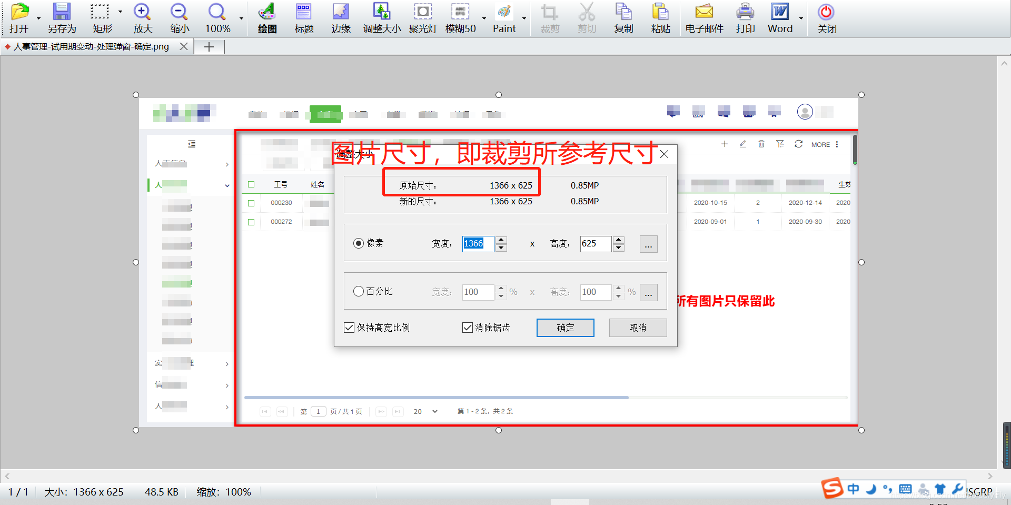Close the 调整大小 dialog with X
The image size is (1011, 505).
click(665, 154)
